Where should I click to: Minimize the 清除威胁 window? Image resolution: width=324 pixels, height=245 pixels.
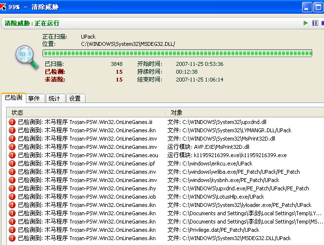(x=307, y=7)
